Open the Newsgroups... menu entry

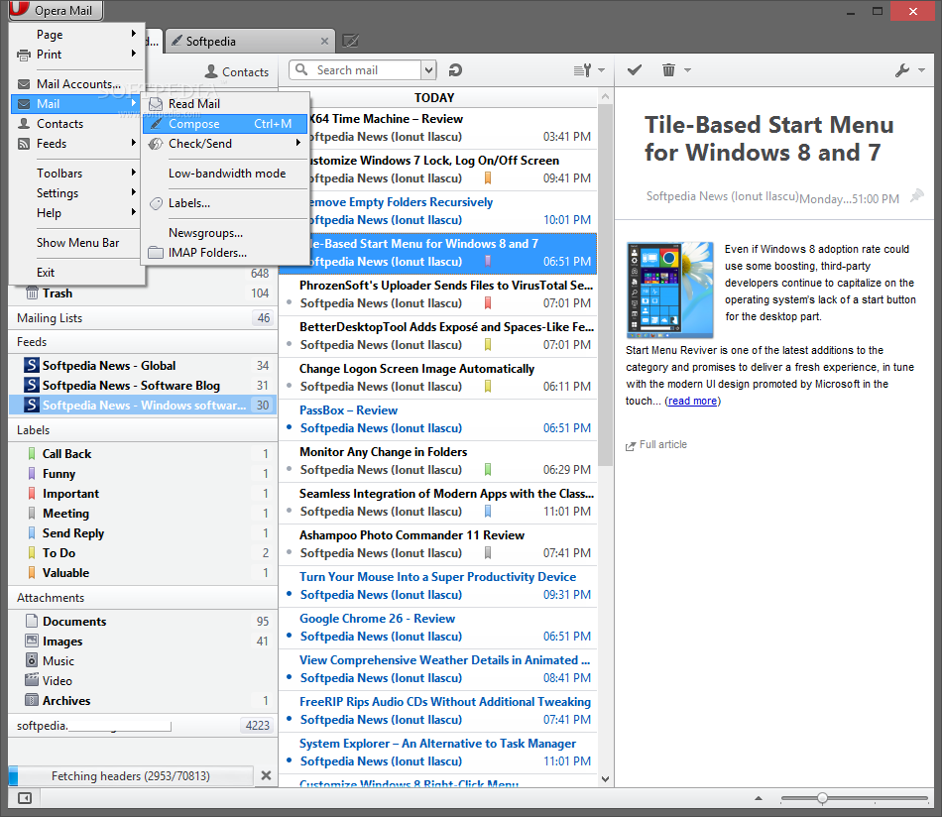(x=225, y=233)
